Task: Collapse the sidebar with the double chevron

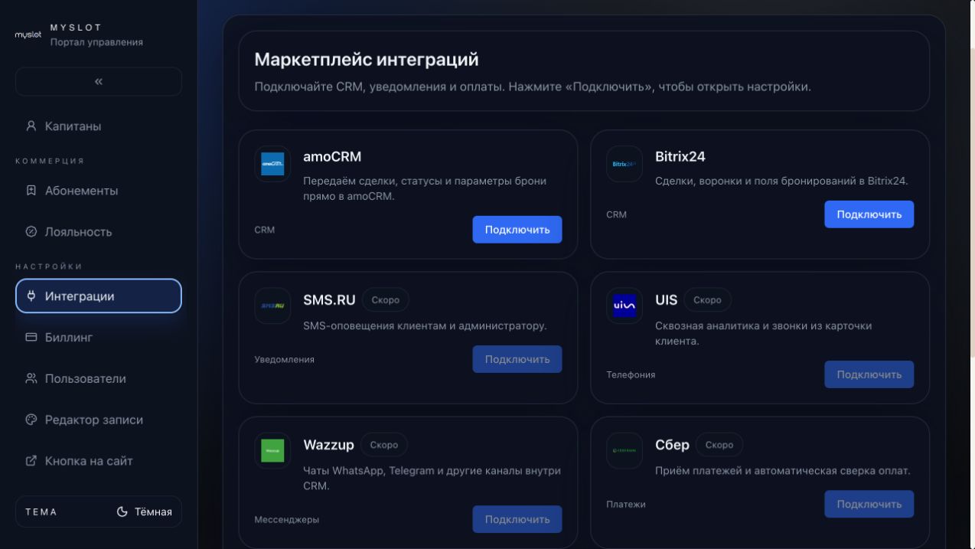Action: (99, 81)
